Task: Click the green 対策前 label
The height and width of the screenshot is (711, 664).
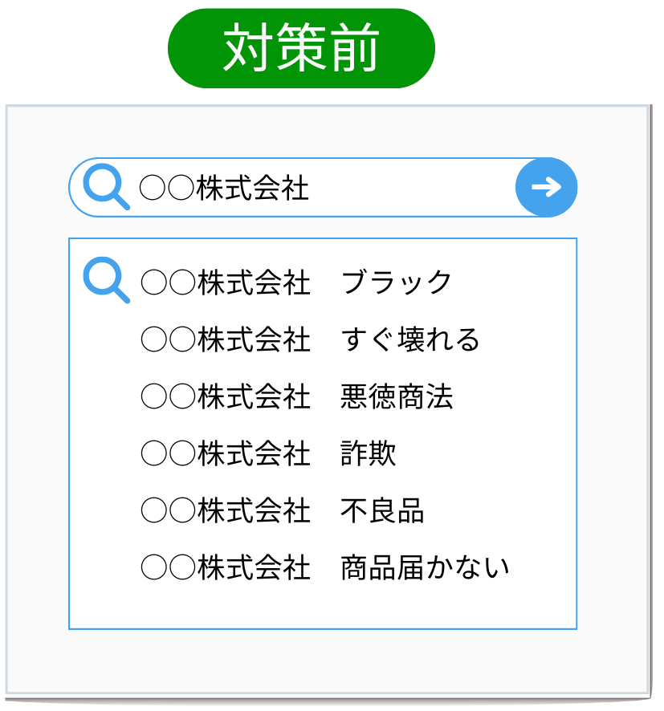Action: tap(301, 48)
